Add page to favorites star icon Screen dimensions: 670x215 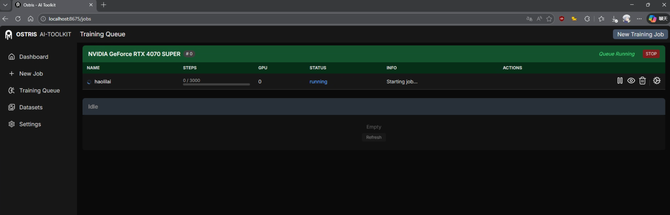(549, 19)
